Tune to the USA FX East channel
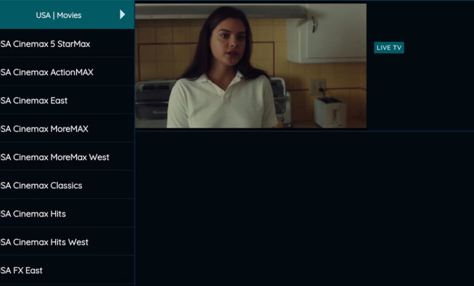This screenshot has height=286, width=474. 67,271
